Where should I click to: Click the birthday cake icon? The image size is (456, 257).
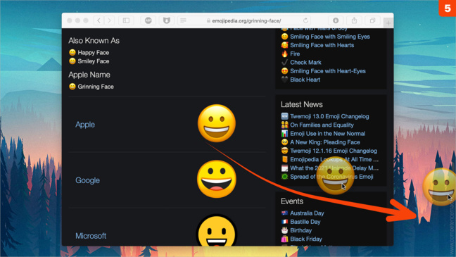(x=284, y=230)
